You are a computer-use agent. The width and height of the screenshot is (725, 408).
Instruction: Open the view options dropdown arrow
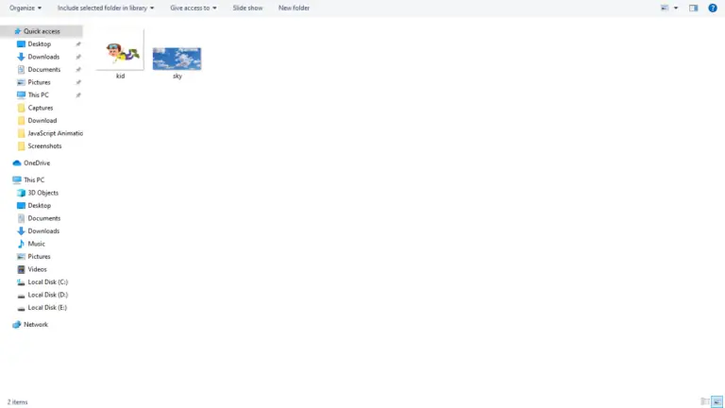(676, 8)
